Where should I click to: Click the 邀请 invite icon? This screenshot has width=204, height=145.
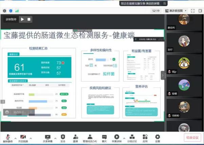pos(75,137)
